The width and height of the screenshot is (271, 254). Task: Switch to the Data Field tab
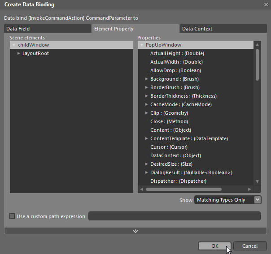pyautogui.click(x=48, y=29)
